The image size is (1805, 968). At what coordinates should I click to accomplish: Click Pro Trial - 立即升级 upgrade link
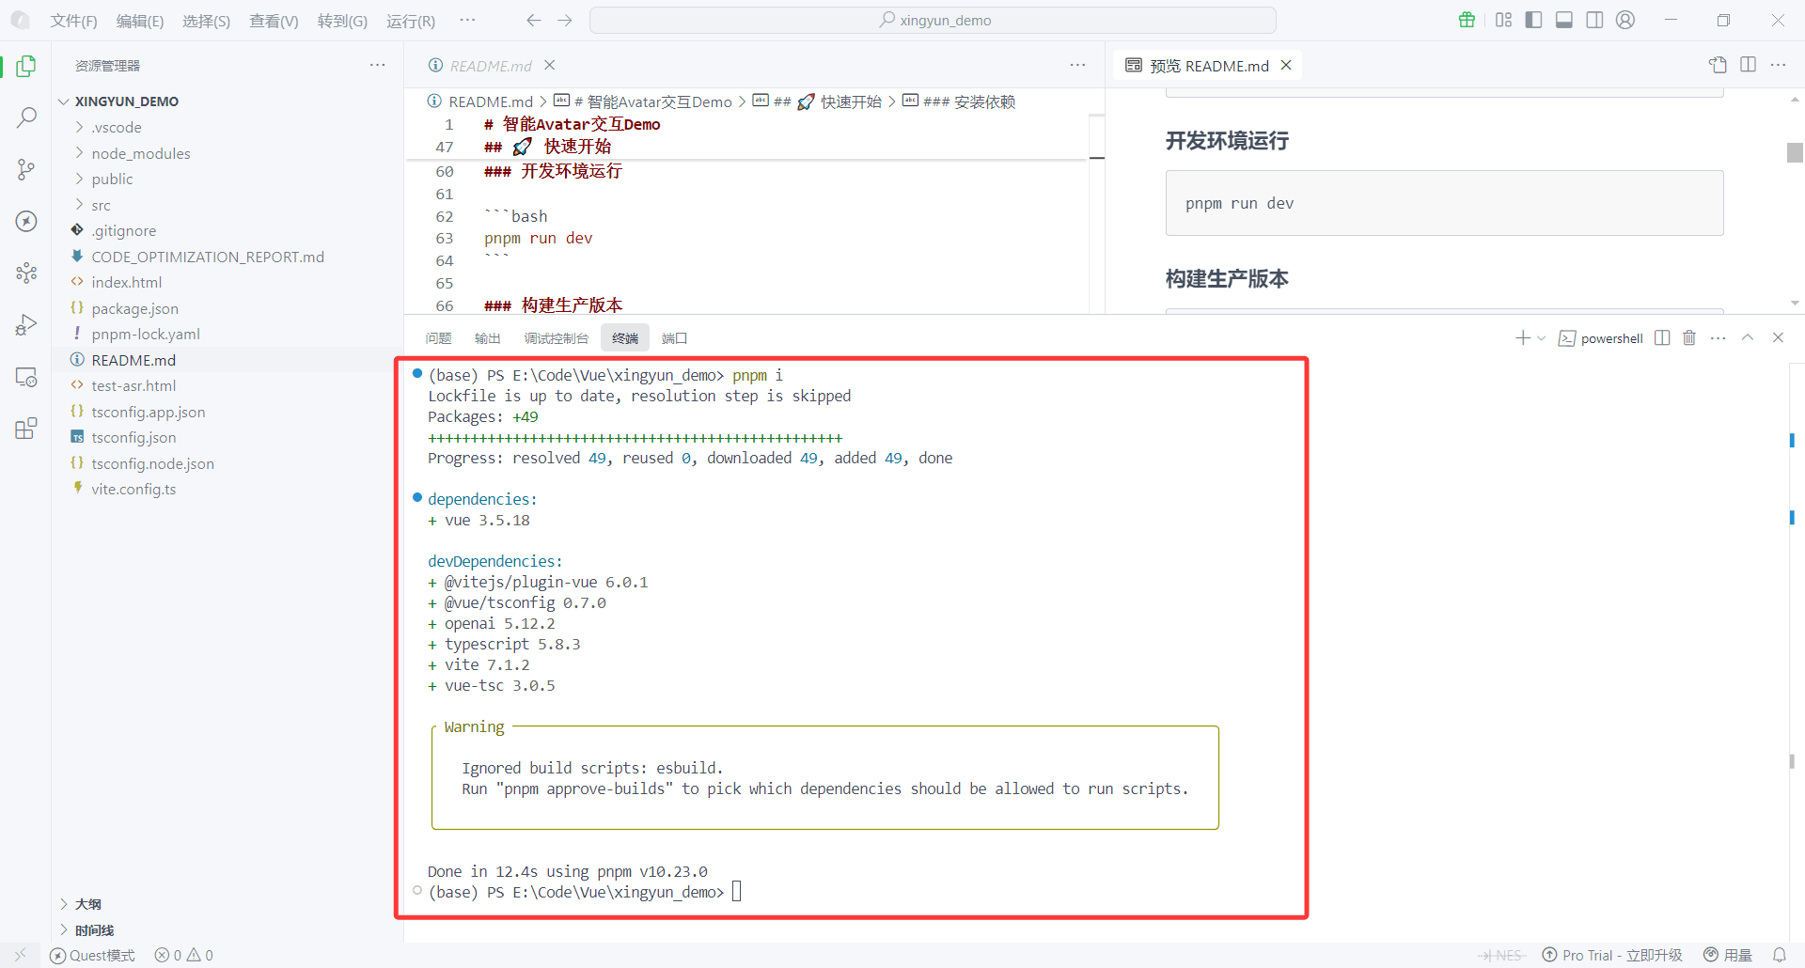(x=1613, y=955)
